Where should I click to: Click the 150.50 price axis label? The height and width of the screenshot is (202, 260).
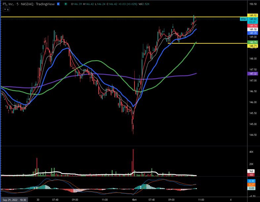(253, 4)
